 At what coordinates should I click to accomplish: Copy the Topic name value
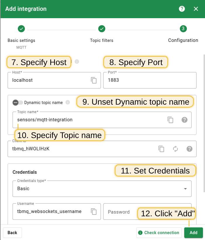(x=170, y=120)
